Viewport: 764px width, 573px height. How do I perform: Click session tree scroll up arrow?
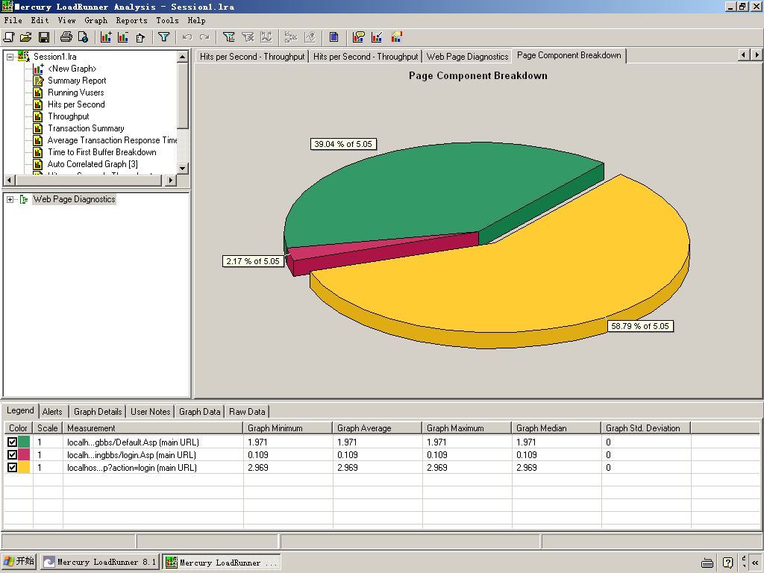tap(183, 57)
